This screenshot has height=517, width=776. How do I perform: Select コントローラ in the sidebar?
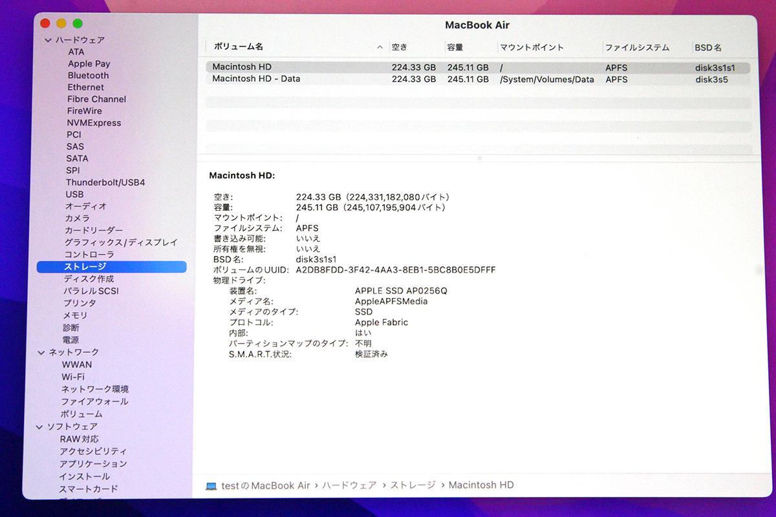point(89,255)
